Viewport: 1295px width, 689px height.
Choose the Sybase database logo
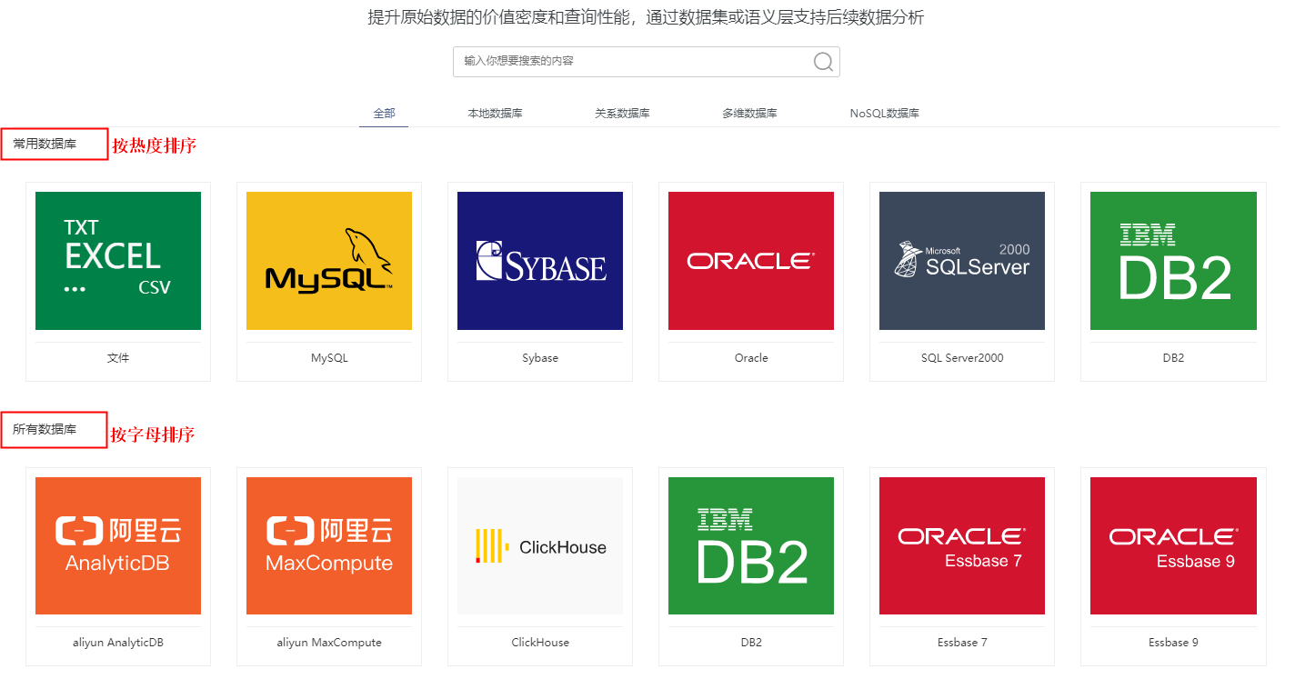click(x=540, y=261)
